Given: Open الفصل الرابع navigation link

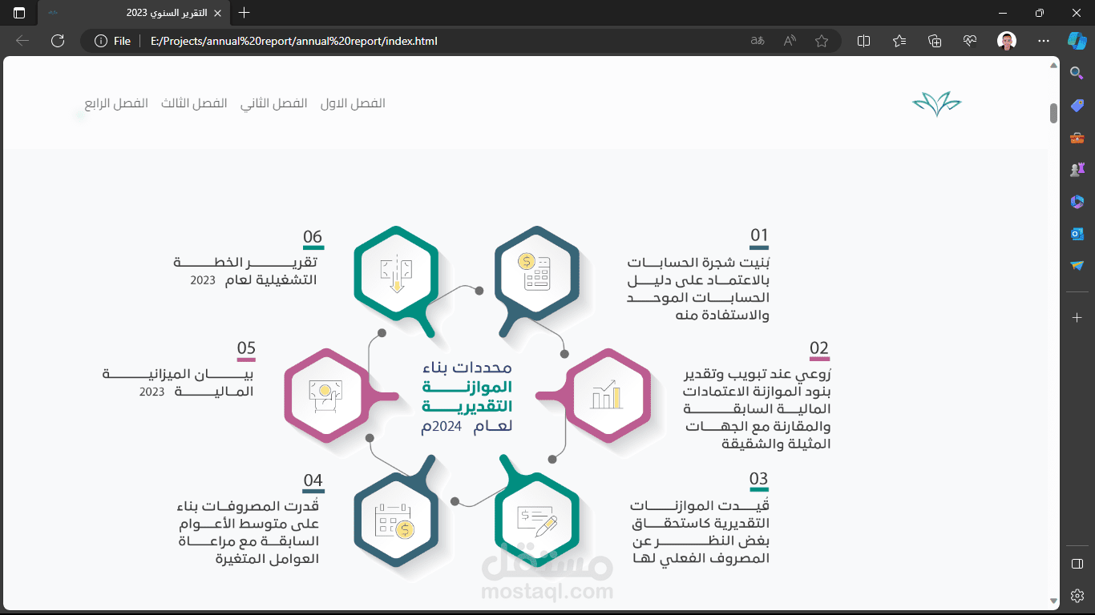Looking at the screenshot, I should tap(116, 103).
